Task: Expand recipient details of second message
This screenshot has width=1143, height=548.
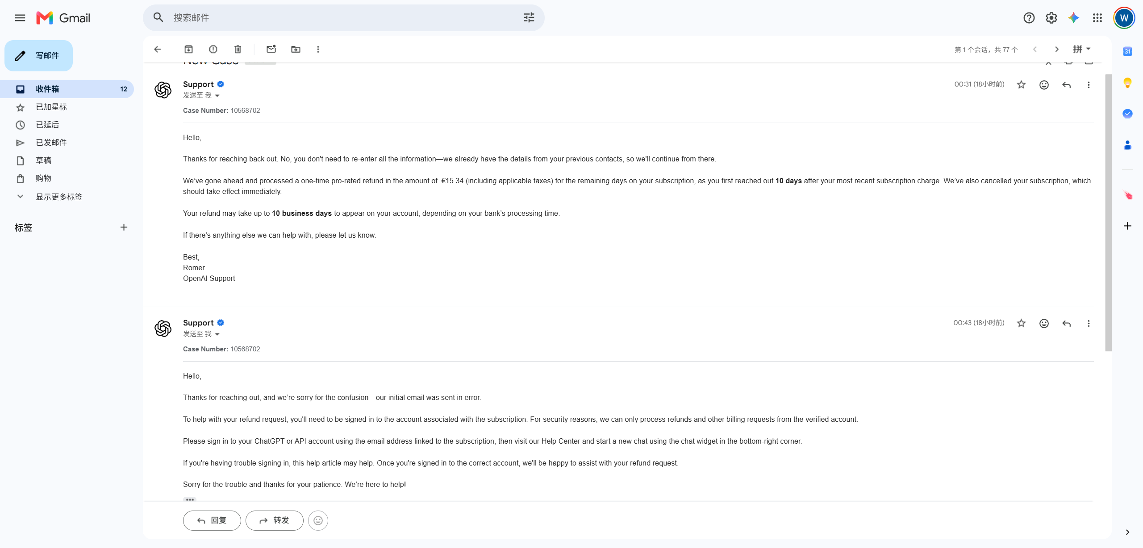Action: 217,334
